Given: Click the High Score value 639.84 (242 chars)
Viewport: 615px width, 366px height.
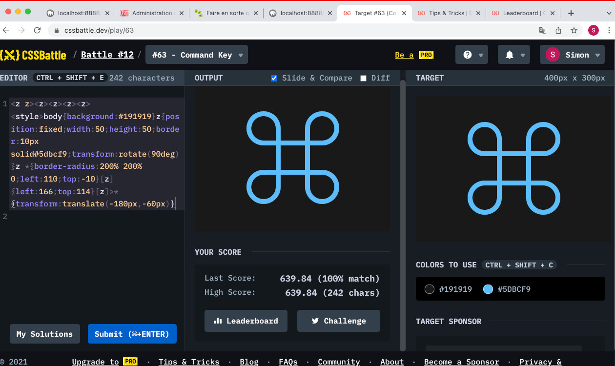Looking at the screenshot, I should [332, 293].
